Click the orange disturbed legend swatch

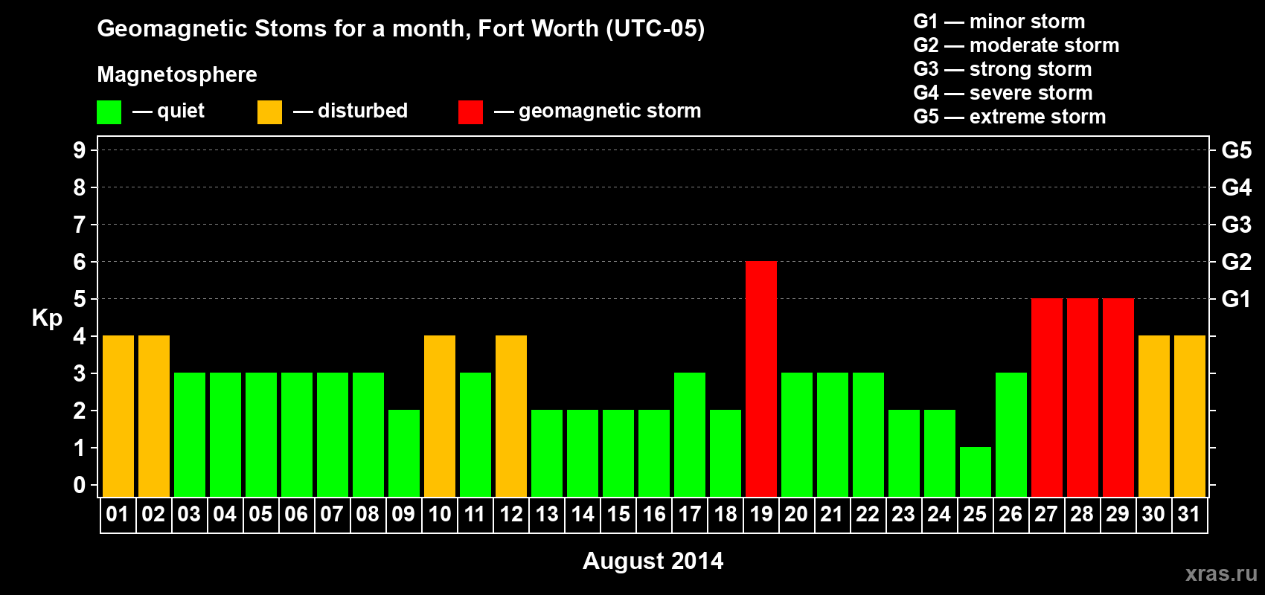(269, 112)
